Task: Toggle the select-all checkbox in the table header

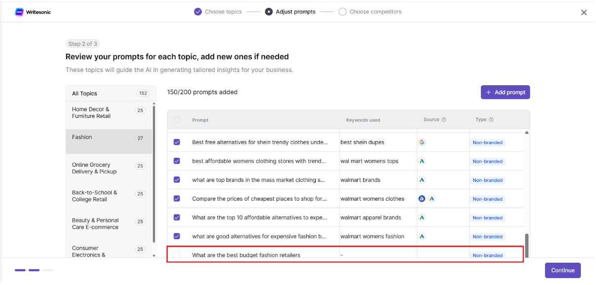Action: 177,120
